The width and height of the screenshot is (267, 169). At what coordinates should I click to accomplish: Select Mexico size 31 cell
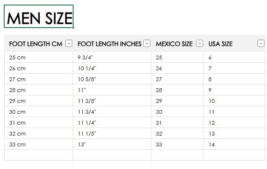click(177, 123)
